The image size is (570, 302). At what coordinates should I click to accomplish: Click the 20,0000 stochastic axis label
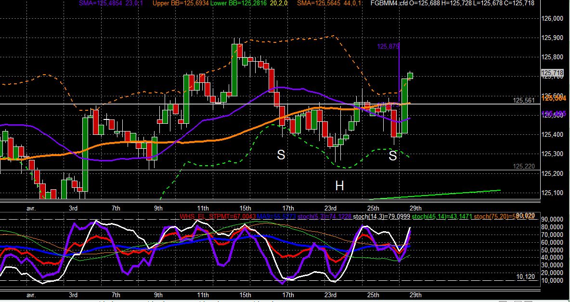pos(553,273)
